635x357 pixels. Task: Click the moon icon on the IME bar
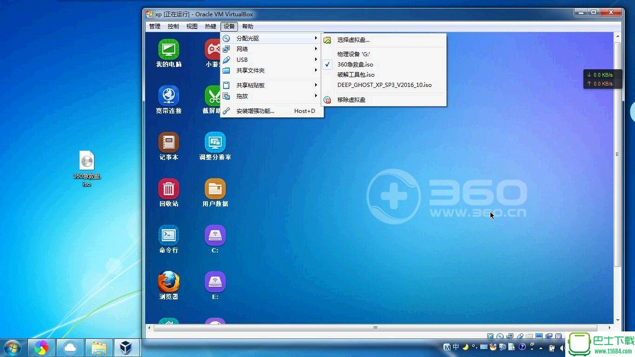coord(465,347)
